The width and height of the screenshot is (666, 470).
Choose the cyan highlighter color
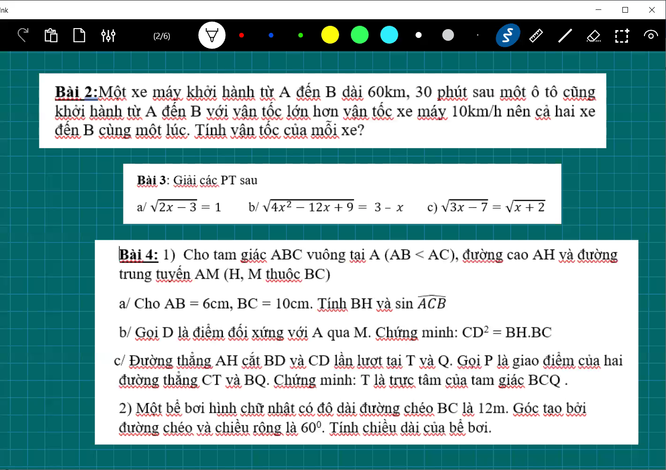pos(389,35)
